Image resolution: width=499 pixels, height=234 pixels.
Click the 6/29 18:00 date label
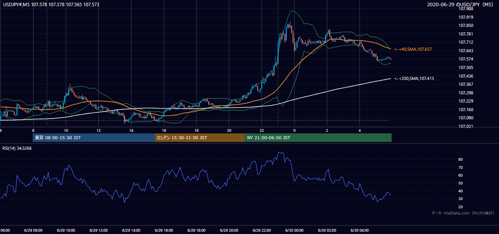pos(196,230)
